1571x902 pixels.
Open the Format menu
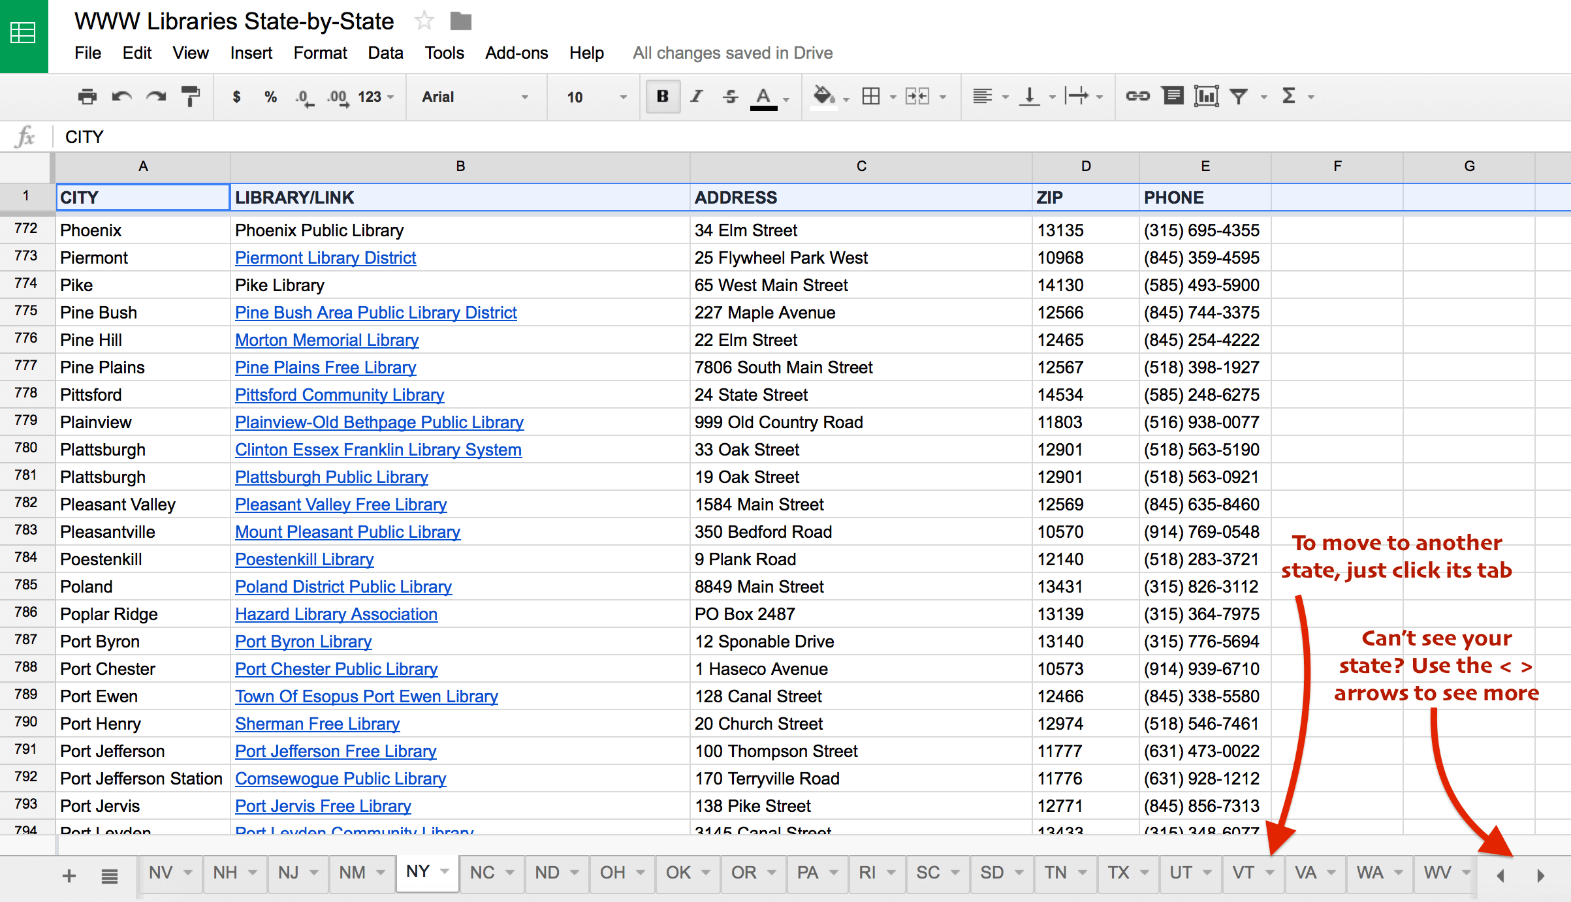[319, 53]
